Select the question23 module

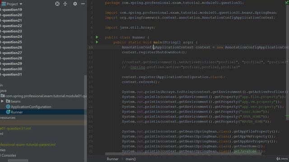point(11,31)
